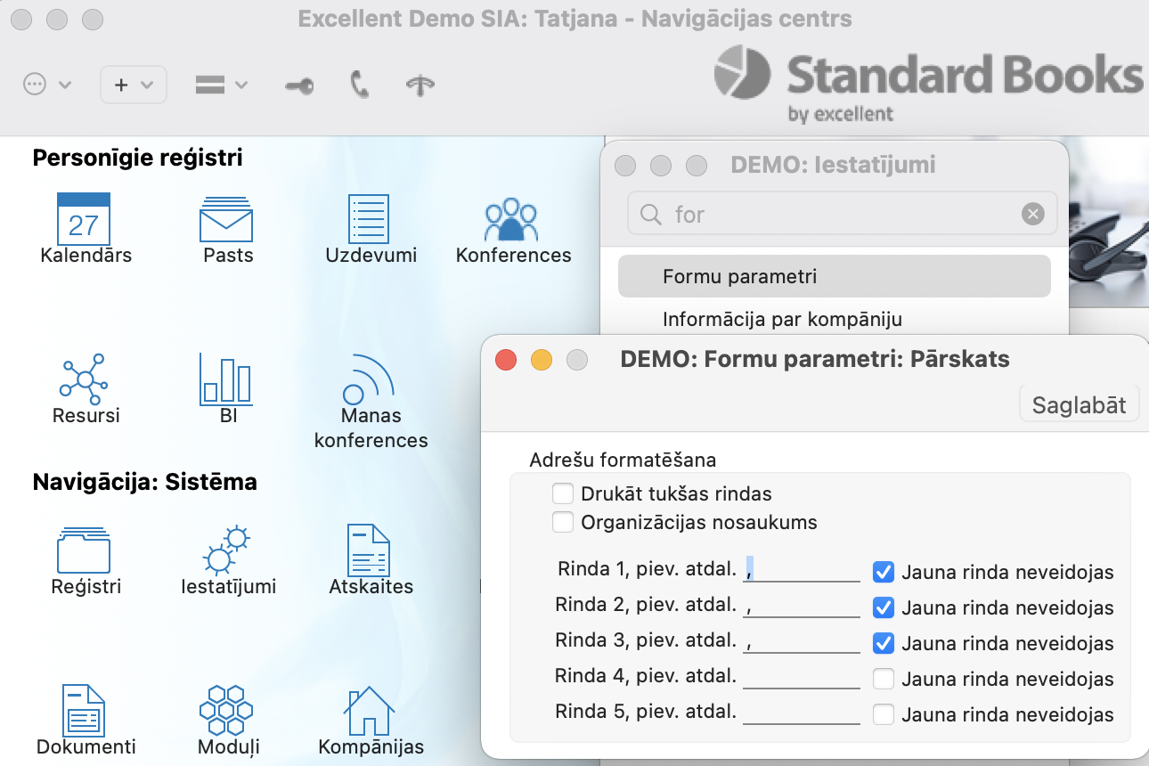
Task: Open the Atskaites reports icon
Action: coord(370,550)
